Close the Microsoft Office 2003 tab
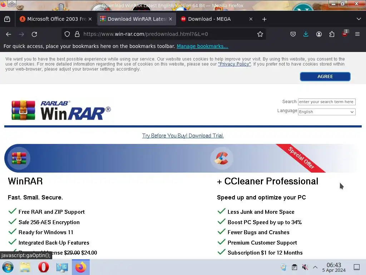Screen dimensions: 366x275 (x=90, y=19)
